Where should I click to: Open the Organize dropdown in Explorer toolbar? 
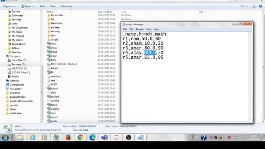click(9, 6)
